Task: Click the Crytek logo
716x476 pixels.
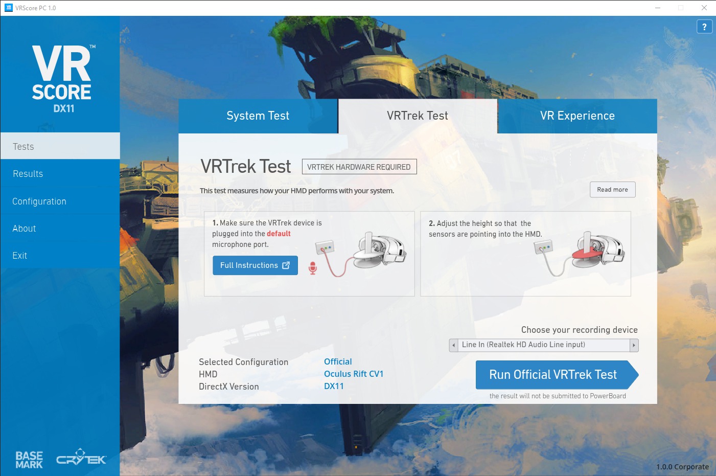Action: click(81, 457)
